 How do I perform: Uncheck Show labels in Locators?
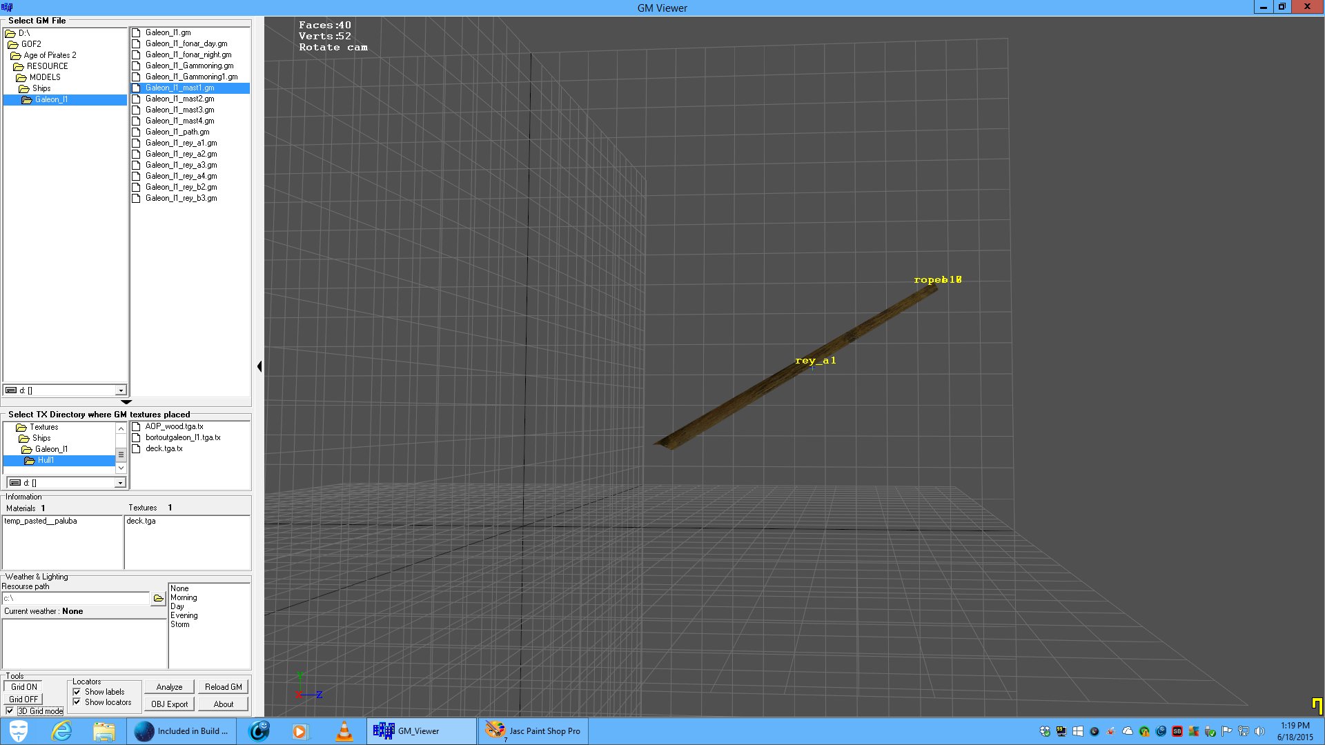(77, 692)
